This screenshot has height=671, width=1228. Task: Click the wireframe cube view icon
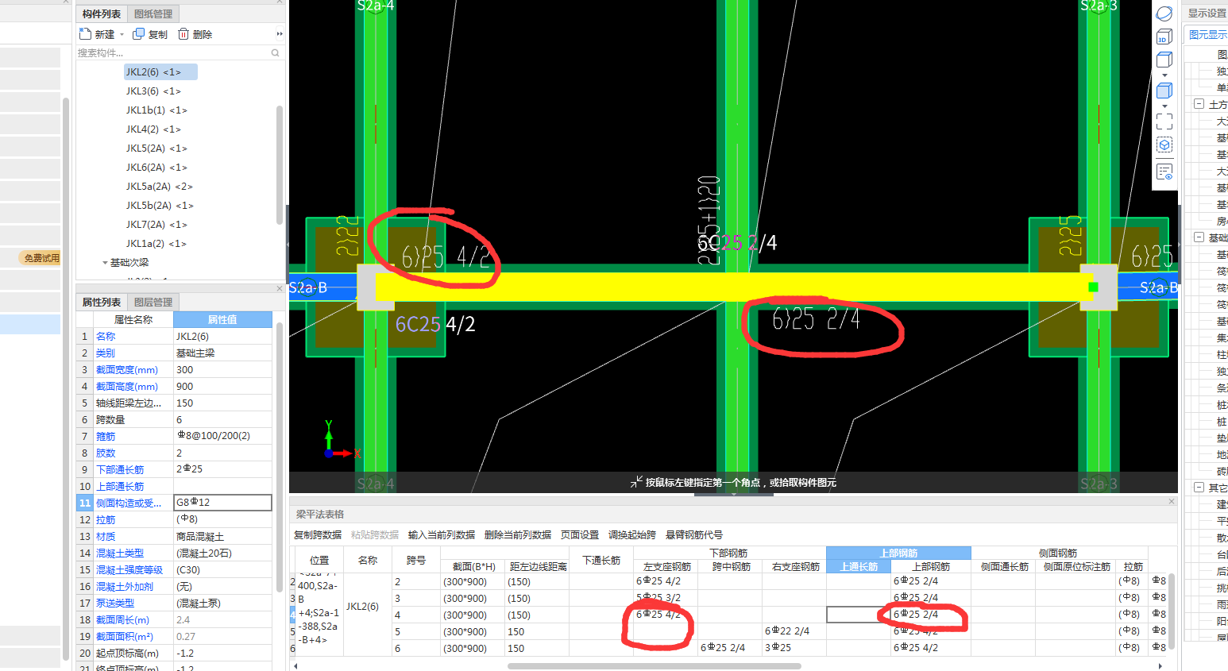(x=1164, y=60)
